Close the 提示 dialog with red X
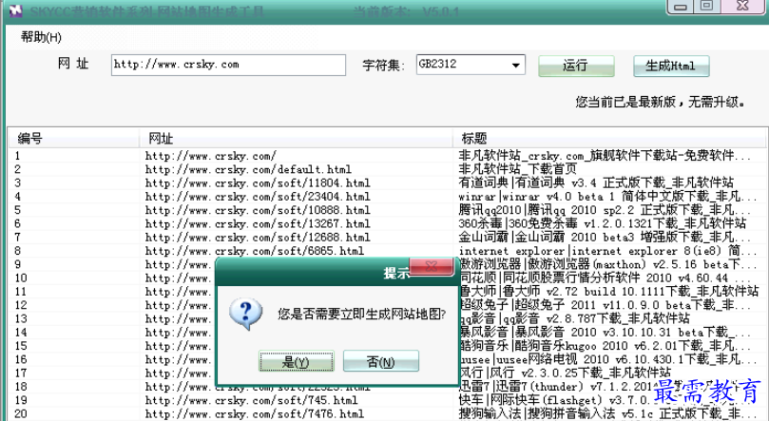 click(x=432, y=267)
